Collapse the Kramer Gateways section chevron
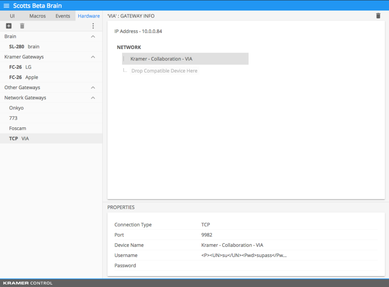This screenshot has height=287, width=389. [93, 57]
